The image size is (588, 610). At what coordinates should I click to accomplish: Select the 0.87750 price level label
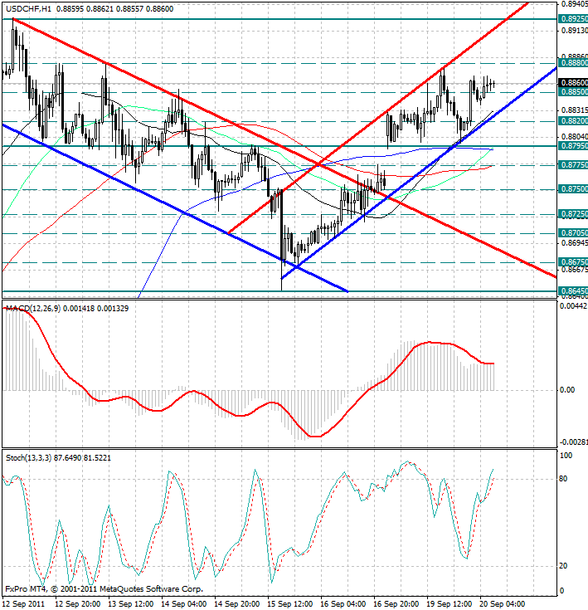pos(573,165)
